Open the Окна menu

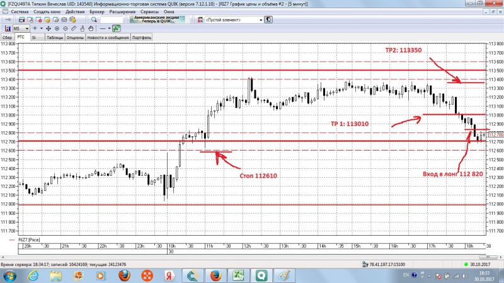point(169,11)
